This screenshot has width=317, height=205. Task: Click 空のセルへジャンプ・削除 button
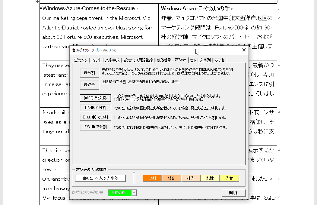pos(100,178)
